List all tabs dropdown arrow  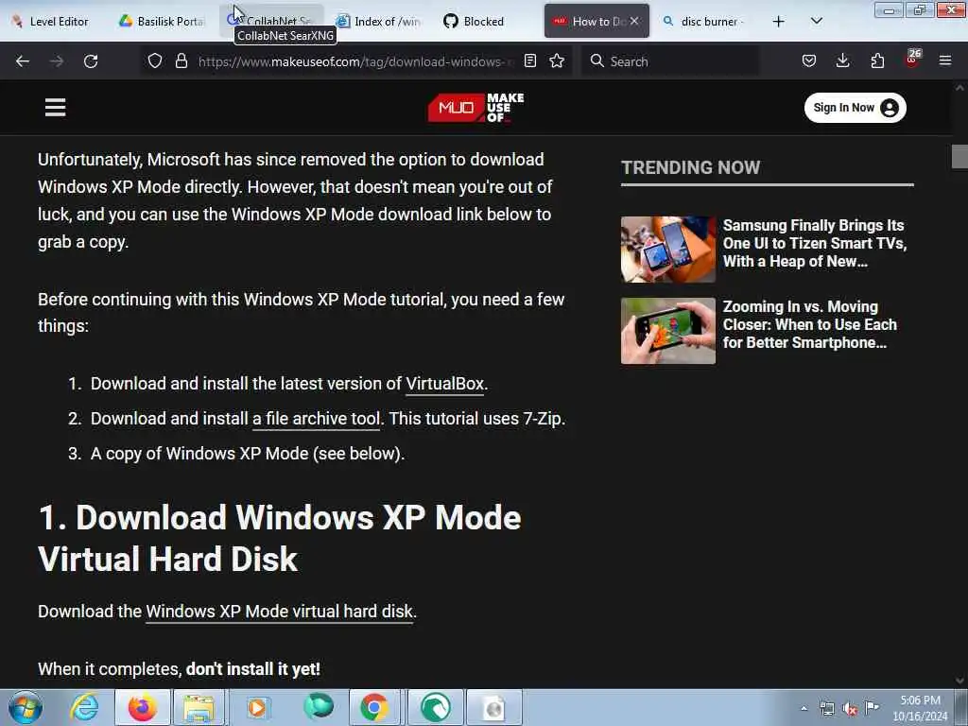click(816, 22)
